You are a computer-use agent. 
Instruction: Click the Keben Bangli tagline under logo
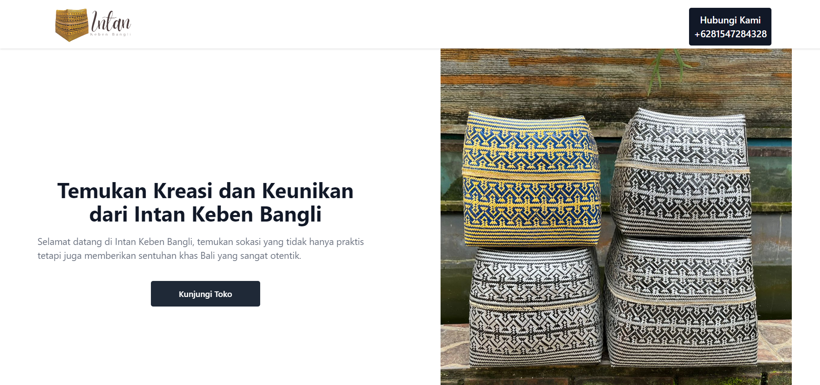[111, 34]
